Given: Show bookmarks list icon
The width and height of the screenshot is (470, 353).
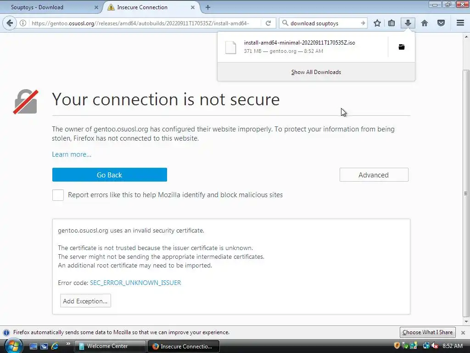Looking at the screenshot, I should coord(392,23).
